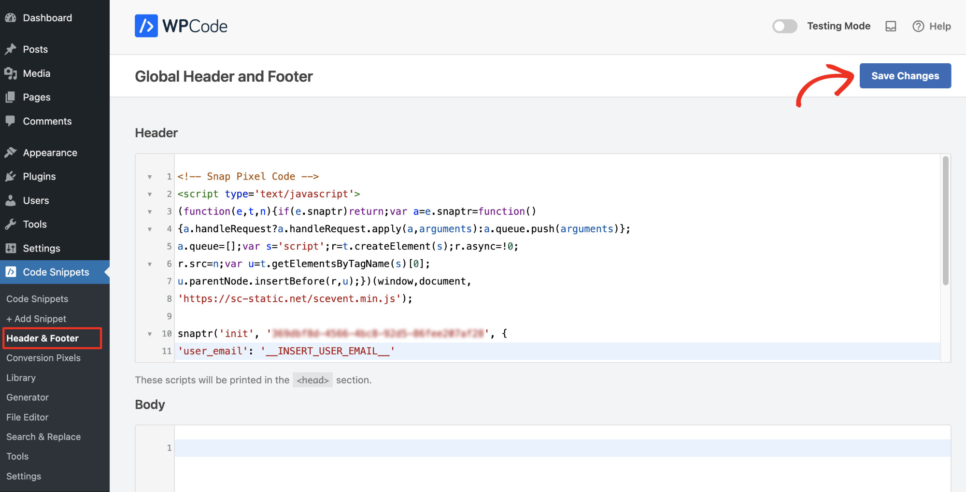Click the WPCode logo
966x492 pixels.
click(181, 26)
